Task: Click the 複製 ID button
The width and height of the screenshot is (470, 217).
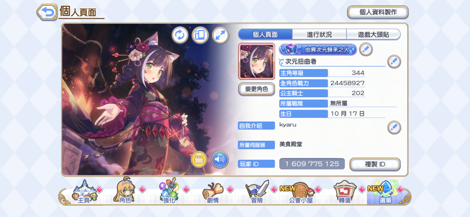Action: [x=375, y=164]
